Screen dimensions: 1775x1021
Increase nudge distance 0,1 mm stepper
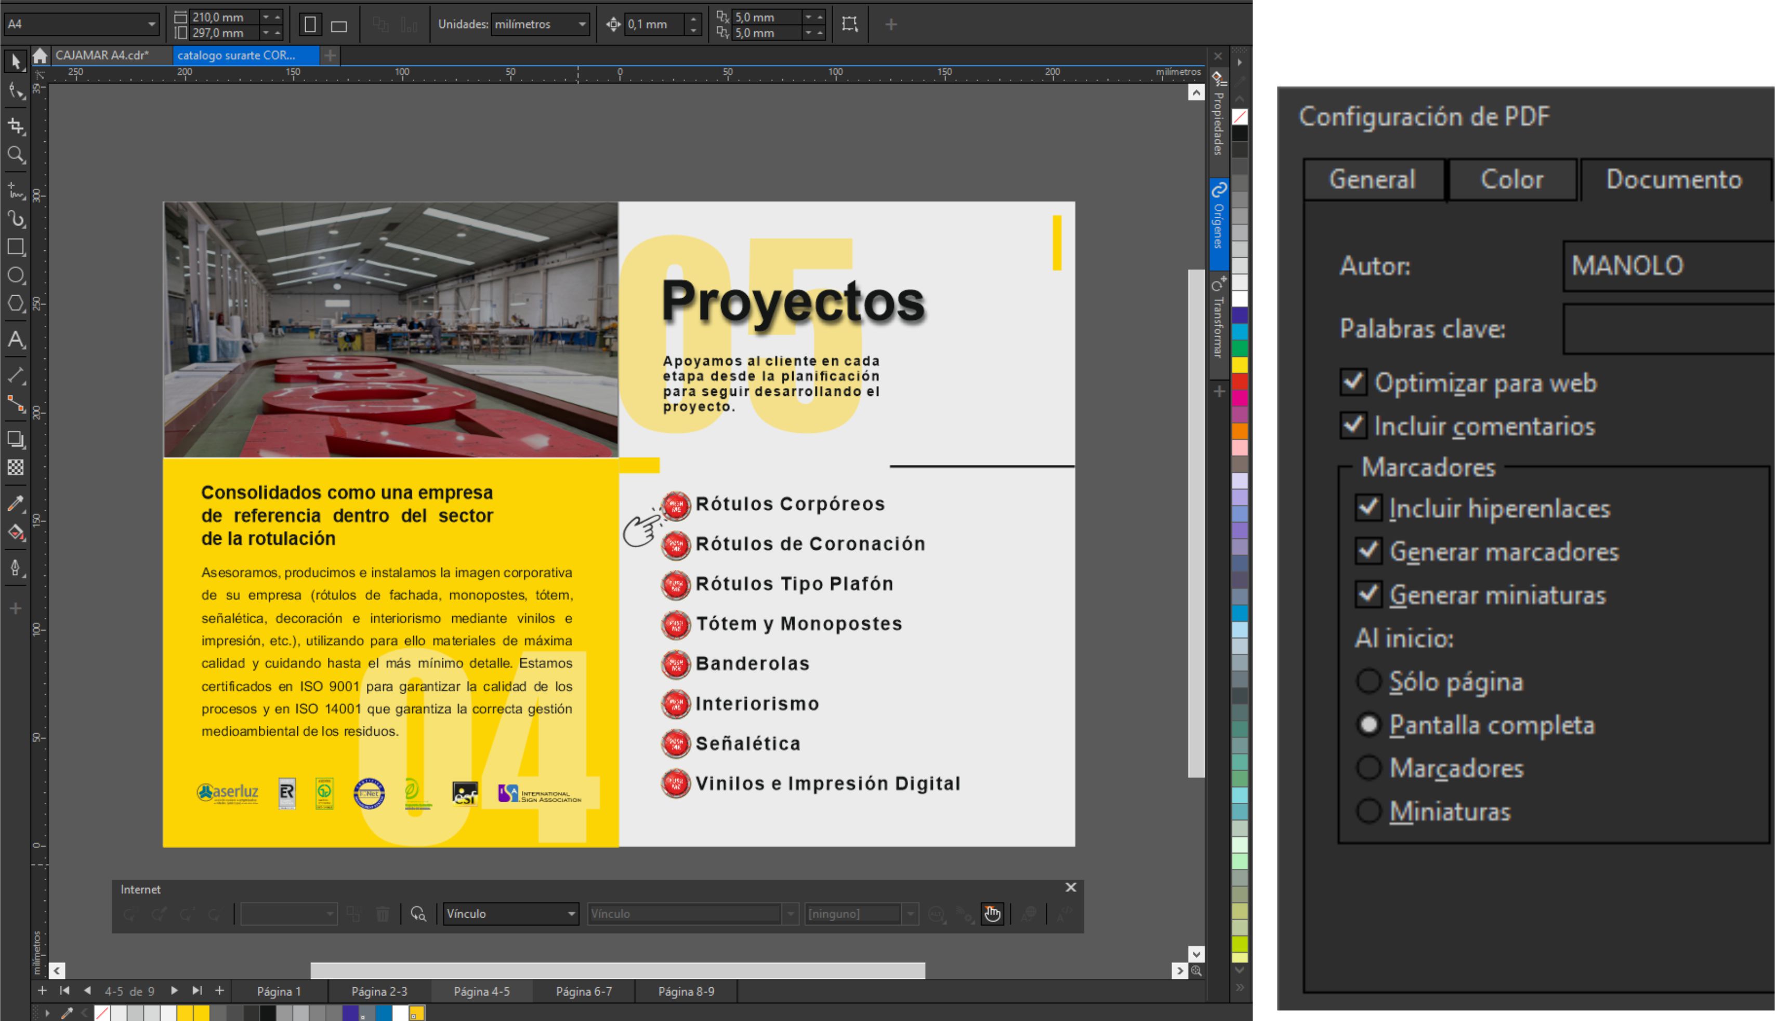tap(693, 18)
